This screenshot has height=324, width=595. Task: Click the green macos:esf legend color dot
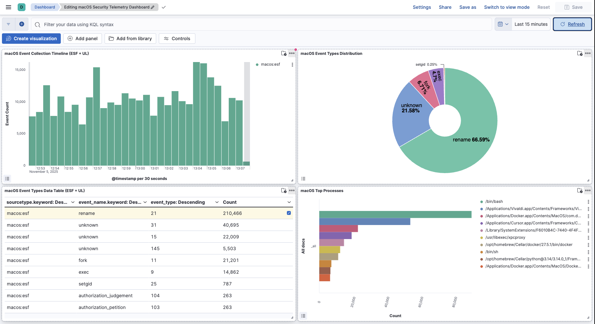pyautogui.click(x=257, y=64)
